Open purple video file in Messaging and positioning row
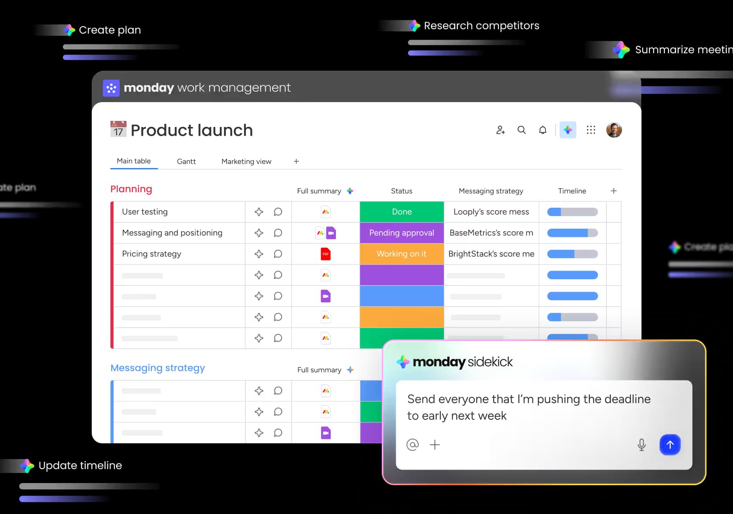Image resolution: width=733 pixels, height=514 pixels. click(331, 233)
